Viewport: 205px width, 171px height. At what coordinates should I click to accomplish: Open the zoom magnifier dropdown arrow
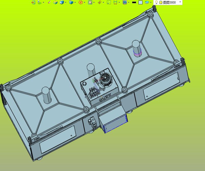[94, 2]
